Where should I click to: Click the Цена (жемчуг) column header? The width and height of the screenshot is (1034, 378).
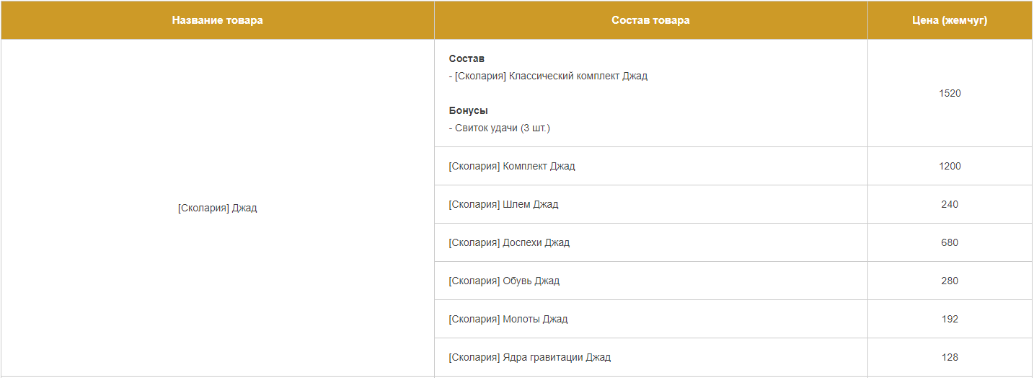tap(950, 20)
